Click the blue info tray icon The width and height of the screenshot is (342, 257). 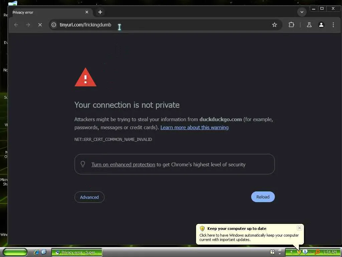pos(305,252)
